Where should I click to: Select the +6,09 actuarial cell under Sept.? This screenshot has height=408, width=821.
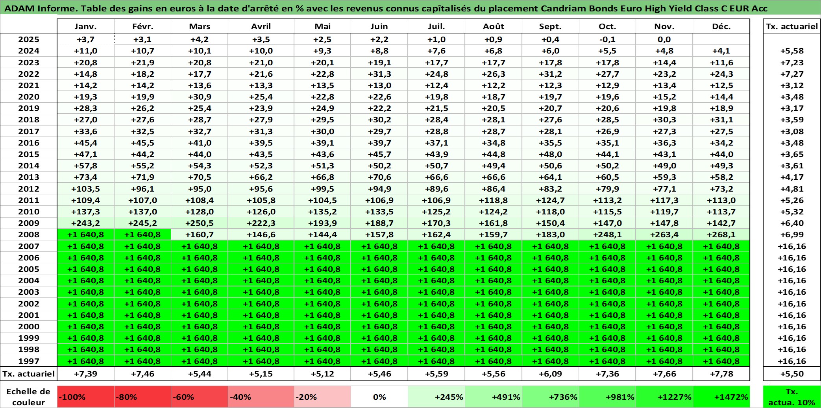point(550,374)
